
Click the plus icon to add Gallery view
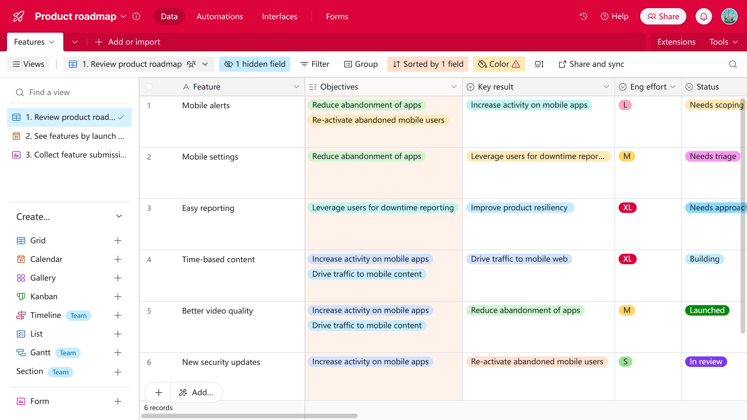click(118, 278)
